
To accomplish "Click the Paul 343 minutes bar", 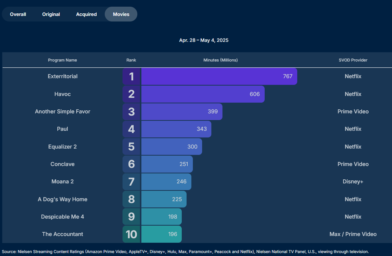I will click(176, 129).
